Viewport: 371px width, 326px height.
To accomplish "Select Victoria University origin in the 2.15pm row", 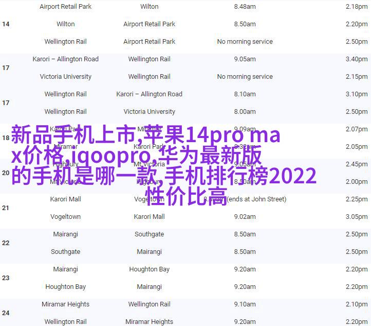I will click(66, 77).
